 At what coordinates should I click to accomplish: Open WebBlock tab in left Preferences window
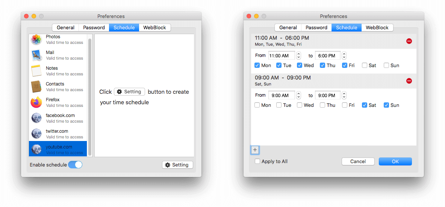pos(155,27)
